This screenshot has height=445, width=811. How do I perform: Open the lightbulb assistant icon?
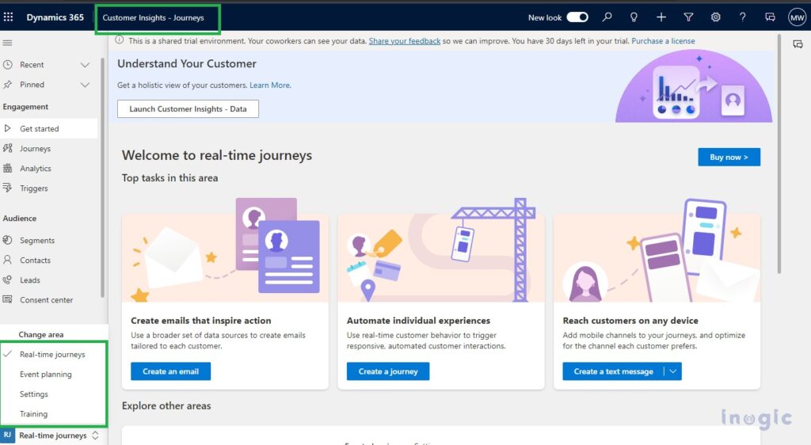point(634,17)
